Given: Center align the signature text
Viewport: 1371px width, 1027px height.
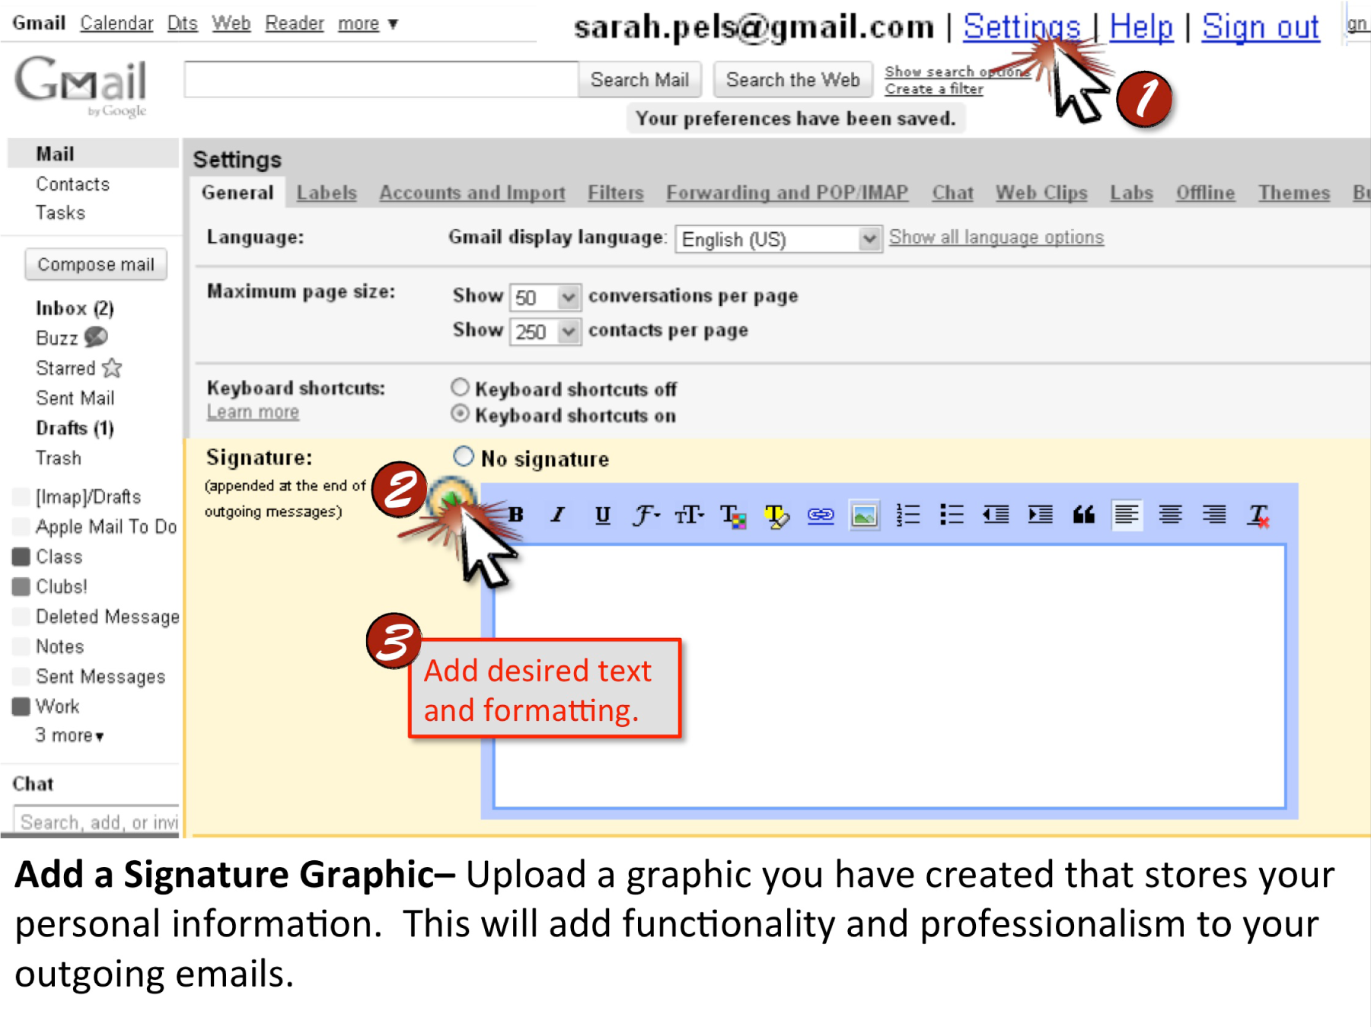Looking at the screenshot, I should point(1171,515).
